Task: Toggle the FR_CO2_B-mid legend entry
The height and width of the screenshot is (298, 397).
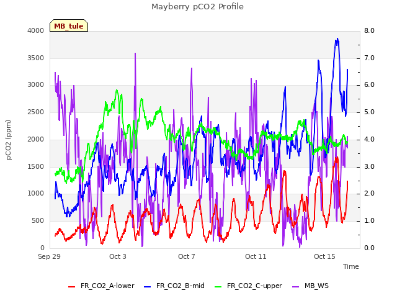Action: point(174,286)
